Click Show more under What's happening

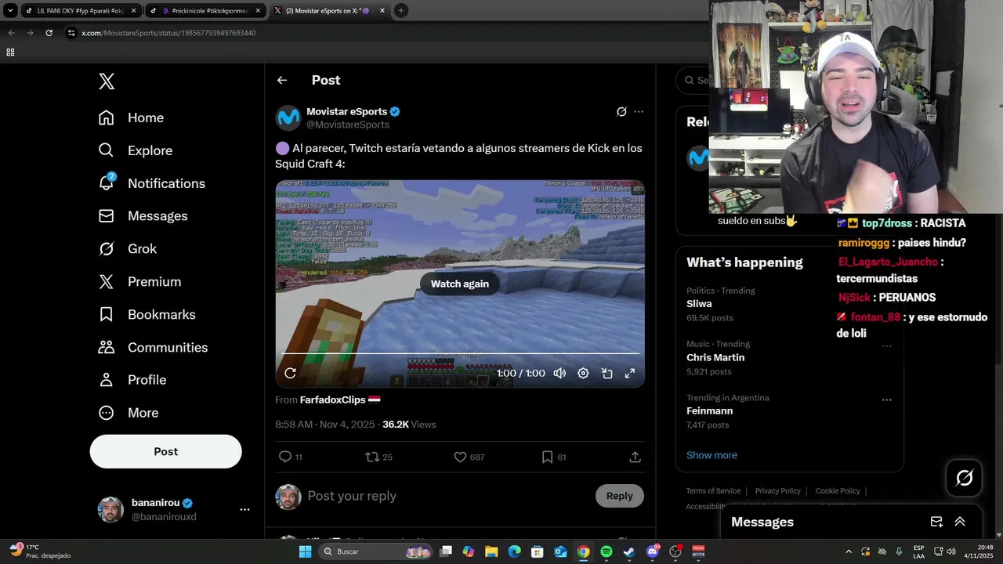(x=712, y=455)
